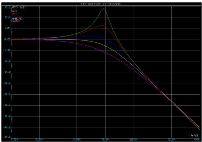Click the 50.0k frequency axis label
202x142 pixels.
point(171,140)
